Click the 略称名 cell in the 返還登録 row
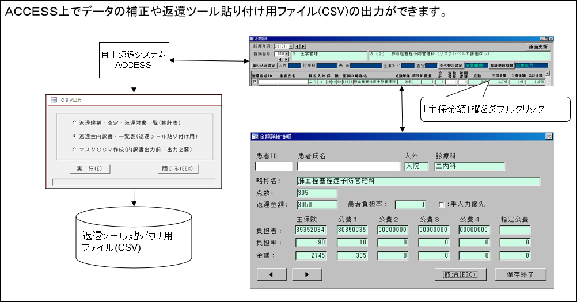The width and height of the screenshot is (577, 302). (x=375, y=82)
